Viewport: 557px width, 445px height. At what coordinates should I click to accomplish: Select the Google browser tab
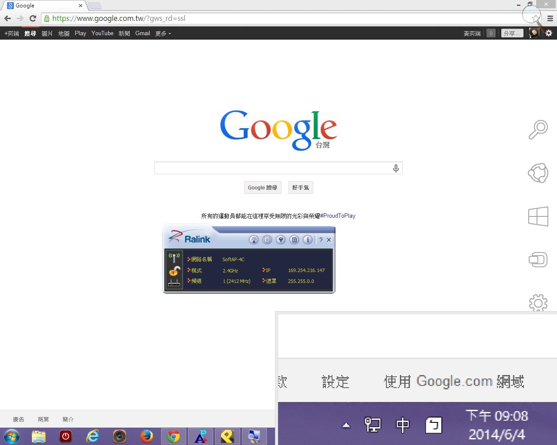click(43, 6)
